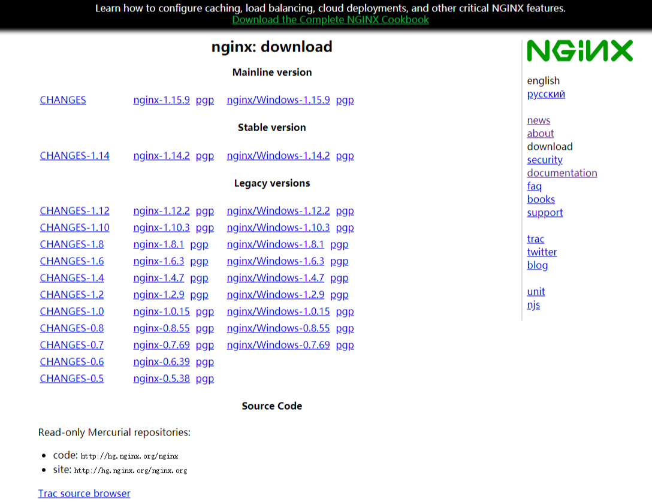The image size is (652, 502).
Task: Open pgp signature for nginx/Windows-1.15.9
Action: click(345, 100)
